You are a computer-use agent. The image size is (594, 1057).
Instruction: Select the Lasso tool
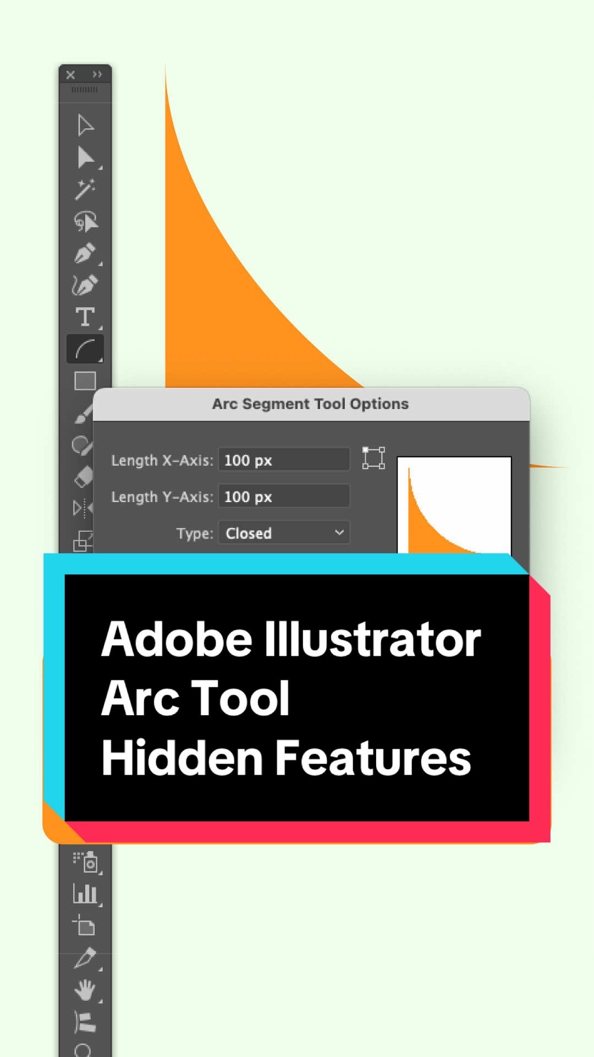click(85, 221)
